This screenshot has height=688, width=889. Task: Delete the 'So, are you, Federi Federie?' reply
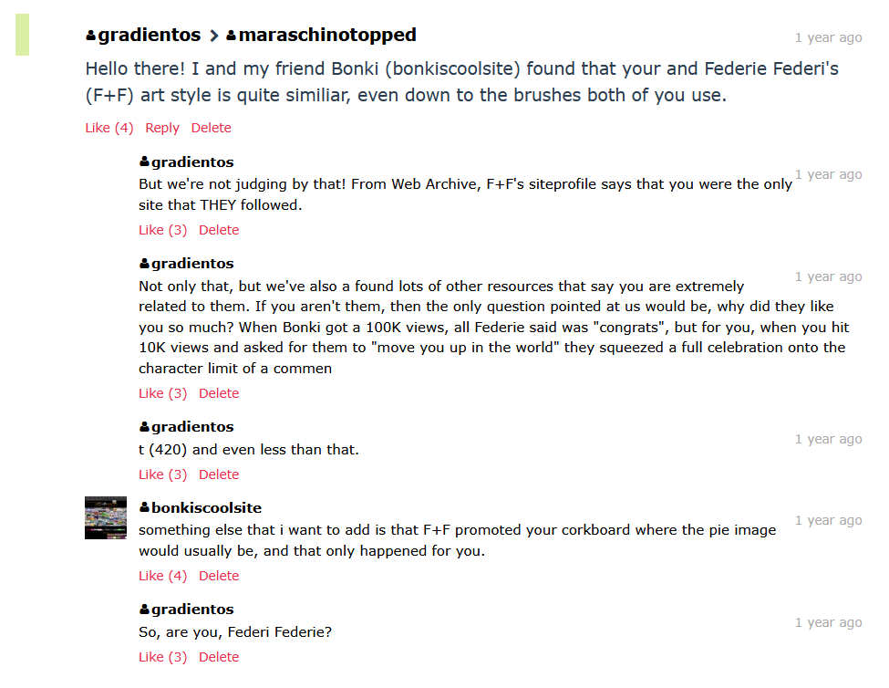(x=219, y=657)
